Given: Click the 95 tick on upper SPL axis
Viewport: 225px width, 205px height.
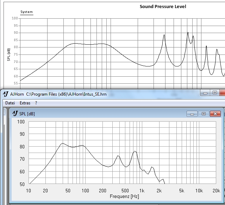Looking at the screenshot, I should pyautogui.click(x=15, y=25).
